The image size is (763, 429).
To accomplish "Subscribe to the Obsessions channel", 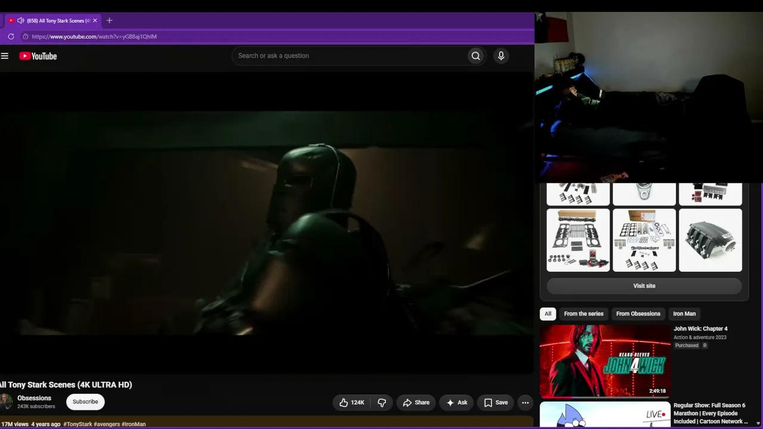I will click(x=85, y=402).
